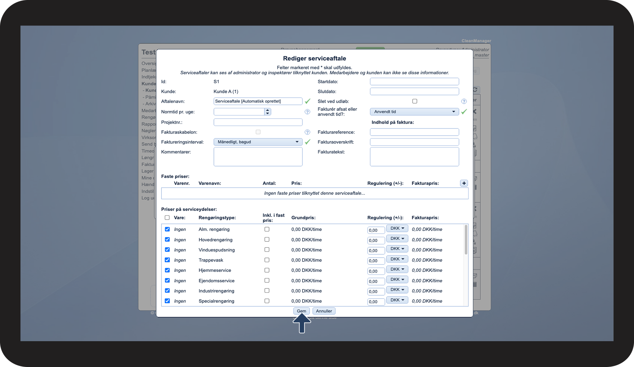Click the service prices list scrollbar
Screen dimensions: 634x367
[x=466, y=240]
